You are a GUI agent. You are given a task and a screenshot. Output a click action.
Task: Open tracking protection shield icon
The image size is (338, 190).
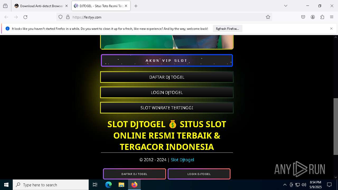pos(60,17)
